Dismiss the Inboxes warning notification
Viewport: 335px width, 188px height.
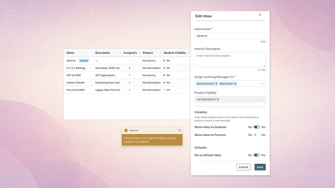179,130
